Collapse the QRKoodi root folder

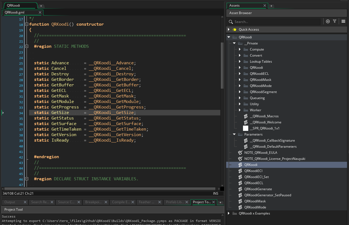click(229, 37)
